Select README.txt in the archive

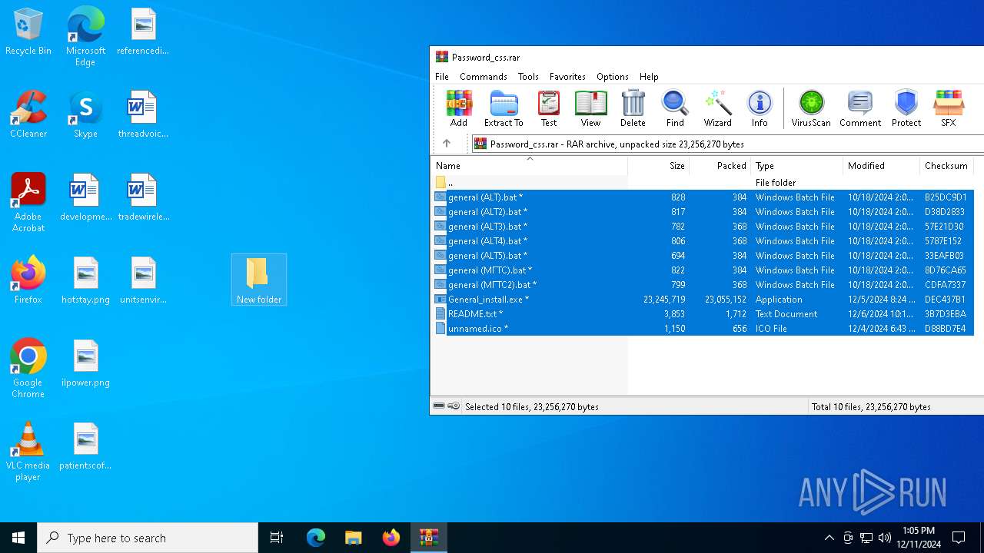coord(703,314)
